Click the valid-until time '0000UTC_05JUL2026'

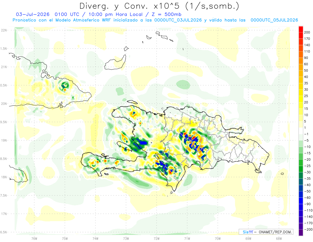274,20
